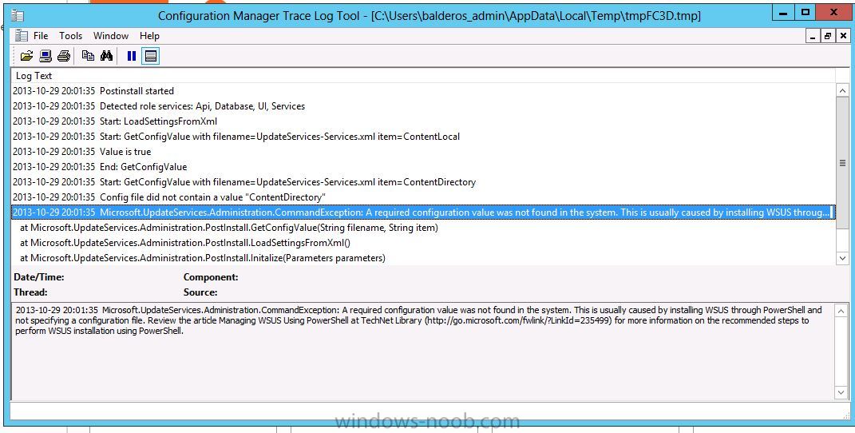
Task: Click the Thread label field
Action: tap(30, 292)
